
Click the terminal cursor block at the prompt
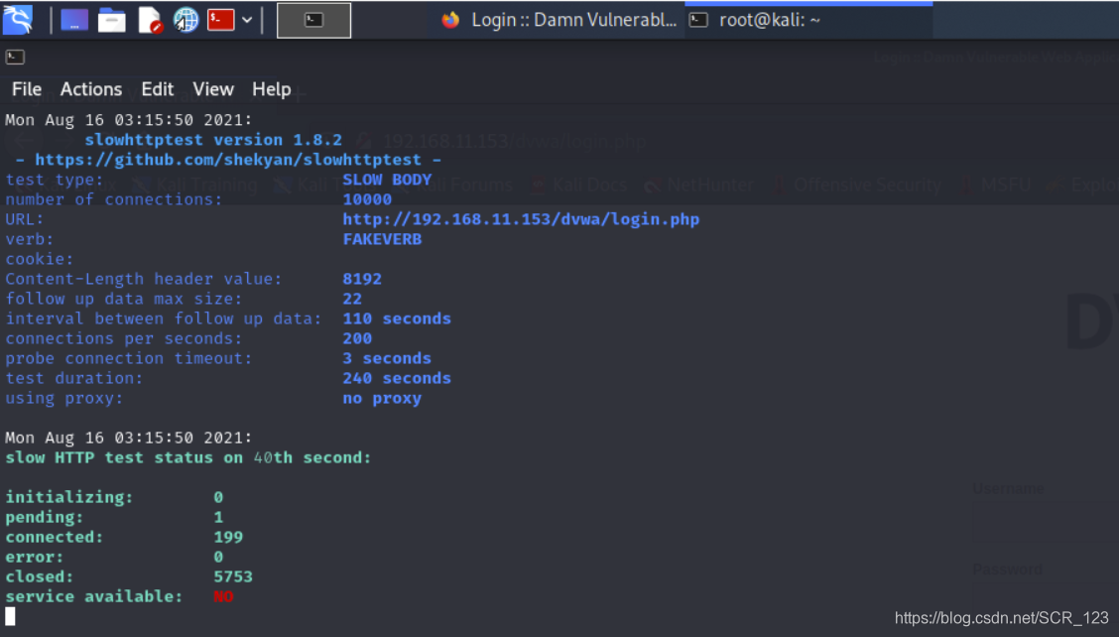(x=10, y=616)
